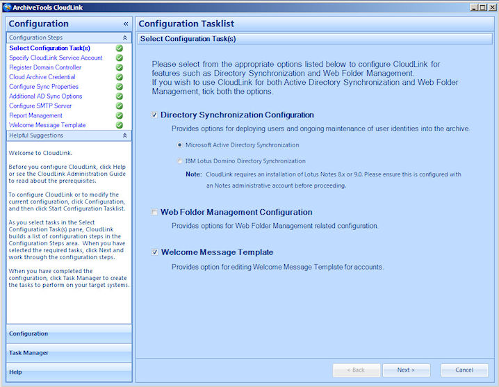Click green checkmark beside Cloud Archive Credential
Screen dimensions: 499x387
[x=120, y=76]
